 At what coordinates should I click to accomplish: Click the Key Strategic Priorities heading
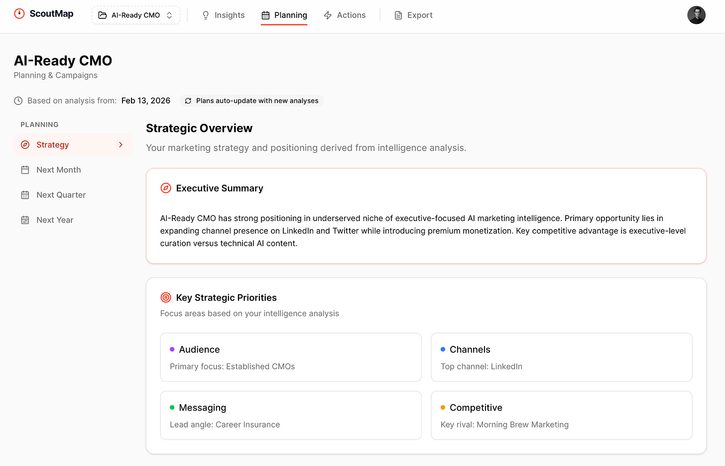(x=227, y=298)
